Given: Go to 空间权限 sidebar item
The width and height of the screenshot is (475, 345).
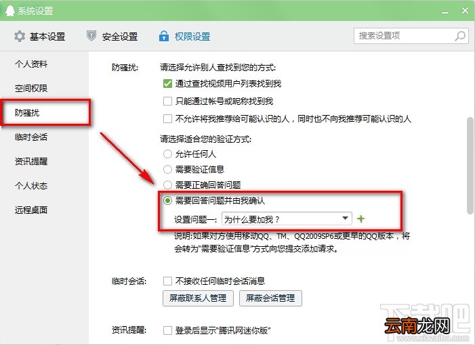Looking at the screenshot, I should [x=31, y=88].
